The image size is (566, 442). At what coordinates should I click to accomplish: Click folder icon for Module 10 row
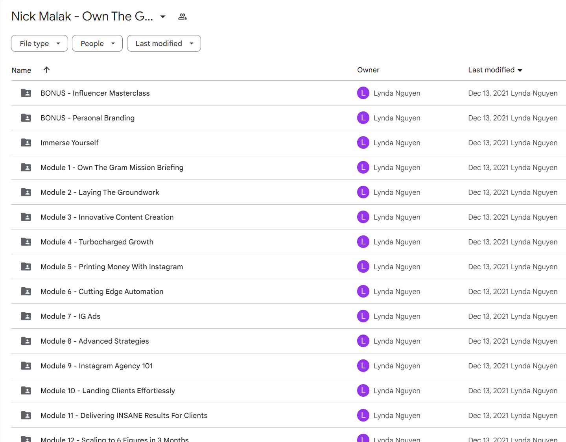coord(26,390)
